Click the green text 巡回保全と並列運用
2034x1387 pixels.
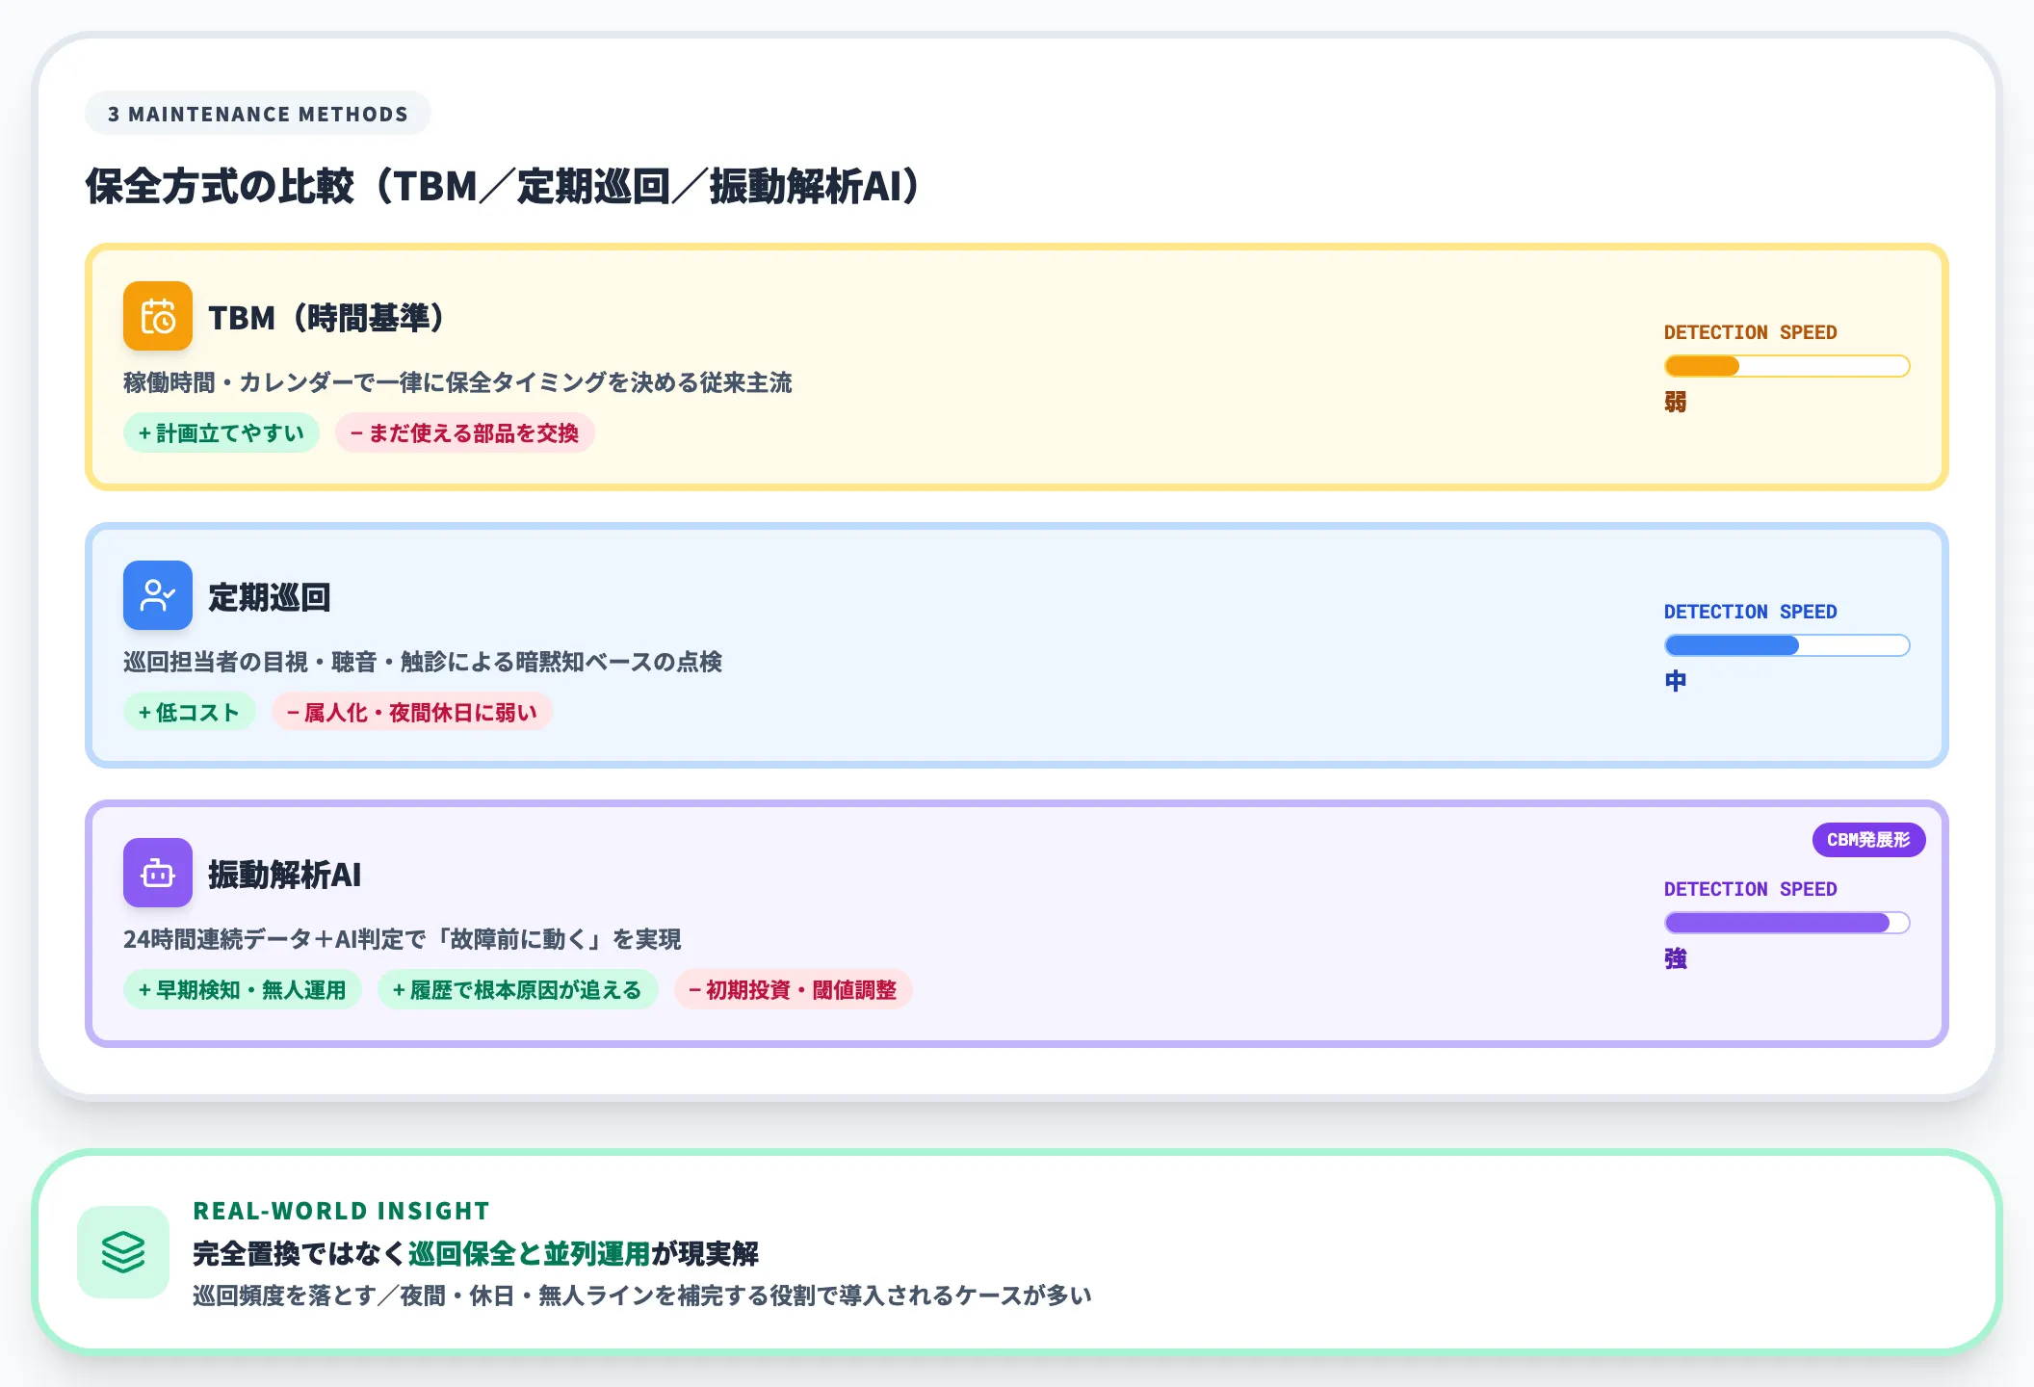pos(530,1254)
